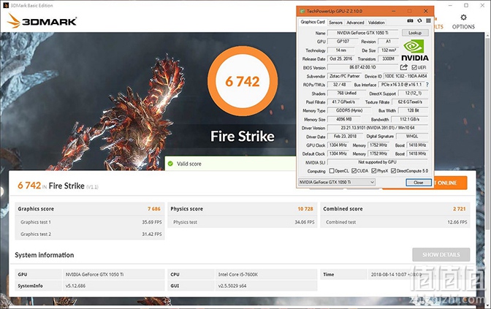Toggle the DirectCompute 5.0 checkbox
Screen dimensions: 491x309
pyautogui.click(x=393, y=171)
